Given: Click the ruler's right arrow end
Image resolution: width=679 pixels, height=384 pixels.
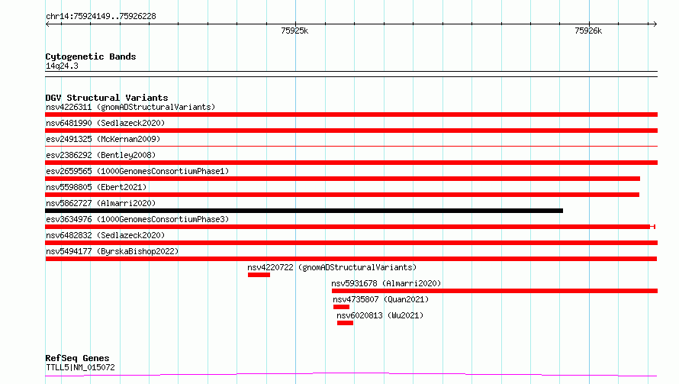Looking at the screenshot, I should (x=655, y=24).
